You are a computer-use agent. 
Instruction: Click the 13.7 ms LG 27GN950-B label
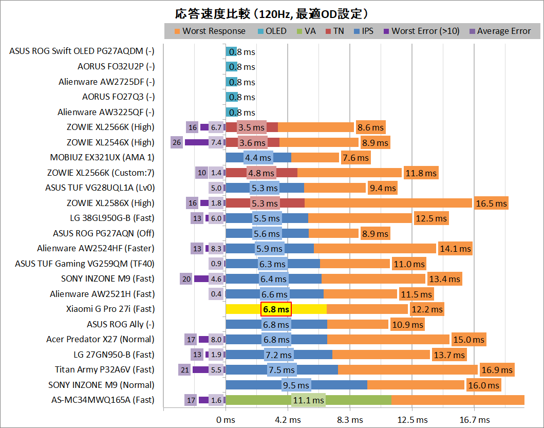click(449, 355)
